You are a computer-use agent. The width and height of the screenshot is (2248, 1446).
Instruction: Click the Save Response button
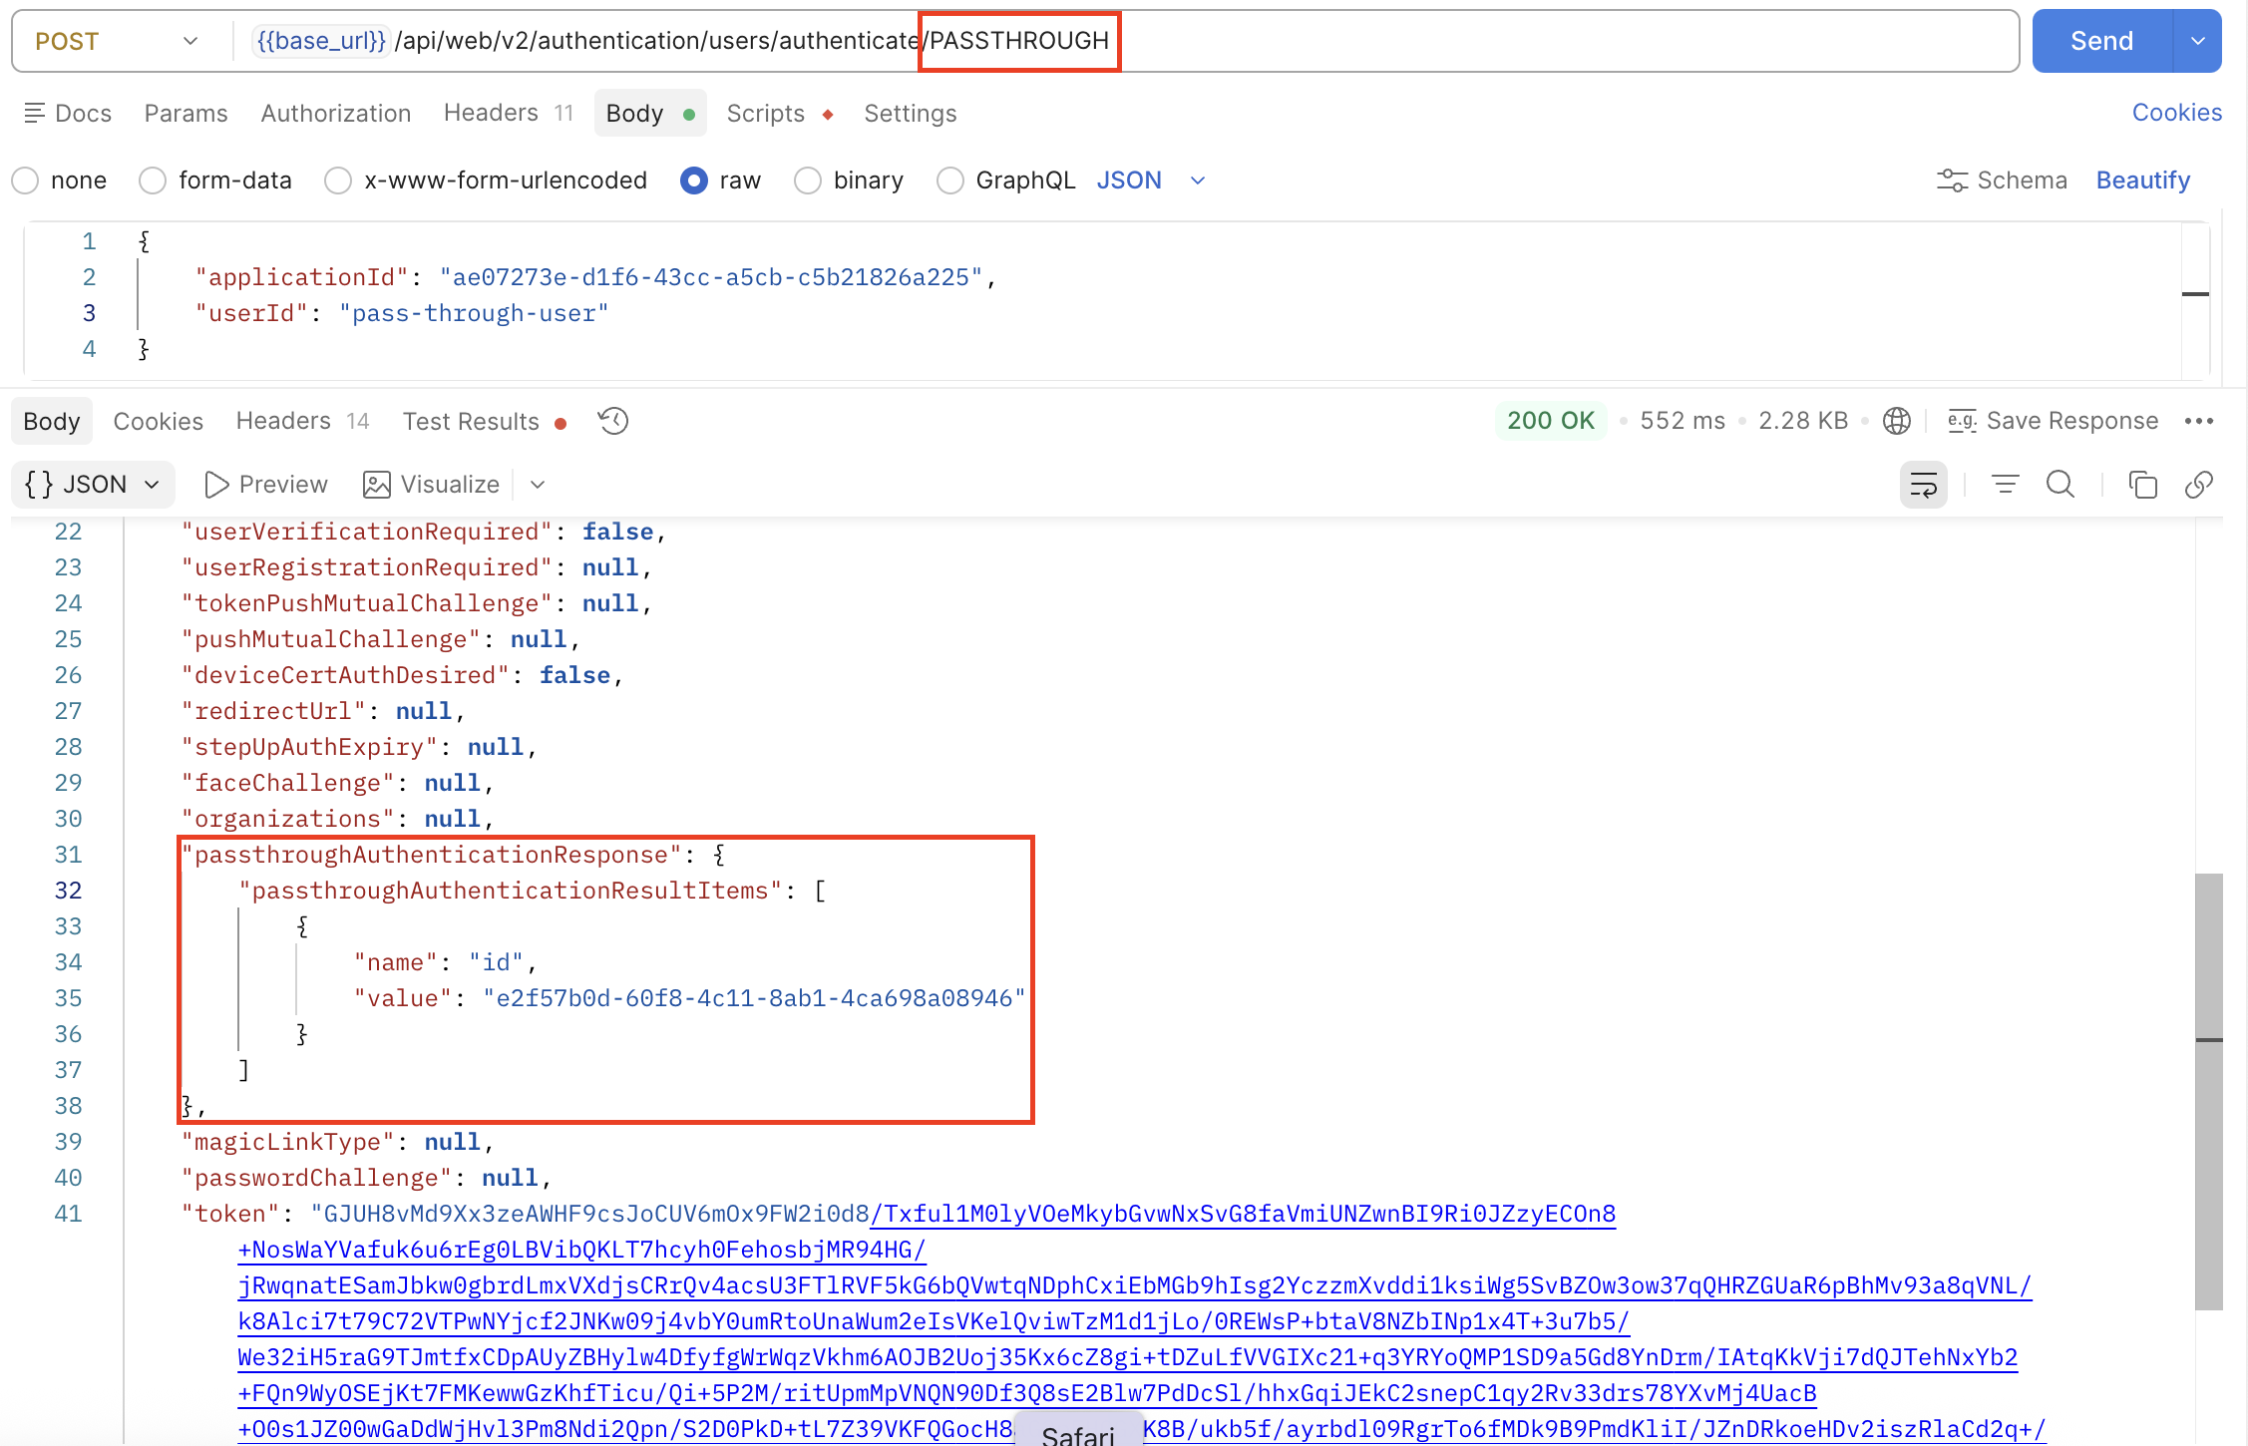2053,421
